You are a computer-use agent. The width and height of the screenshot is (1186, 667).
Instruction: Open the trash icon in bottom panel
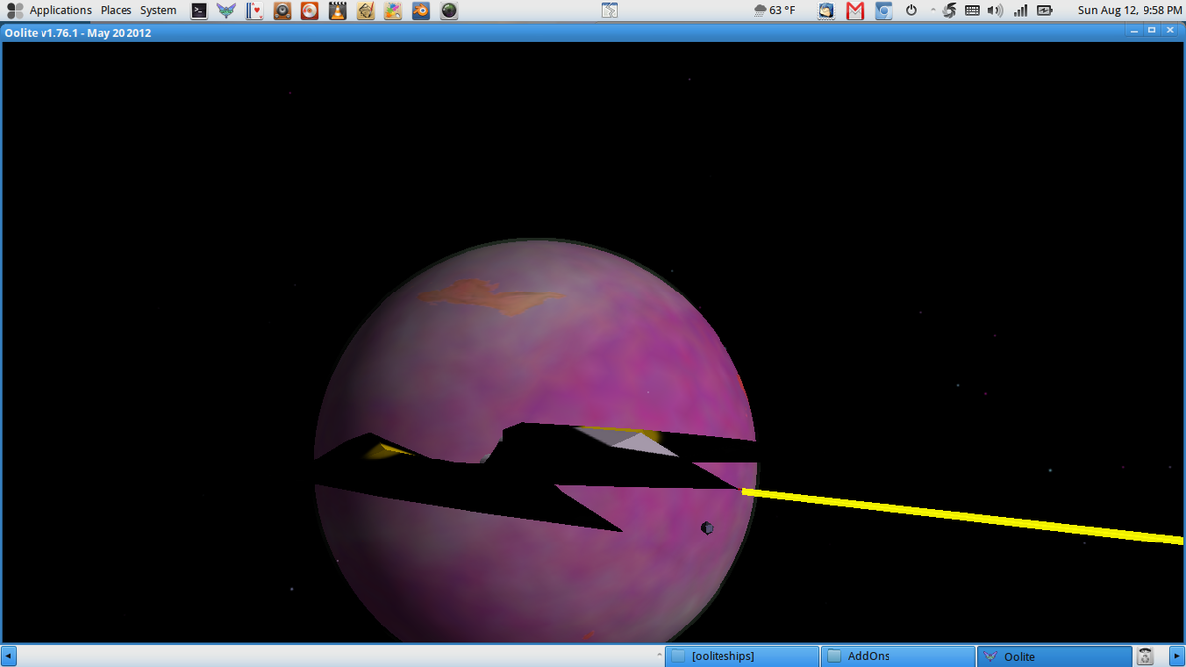point(1145,656)
